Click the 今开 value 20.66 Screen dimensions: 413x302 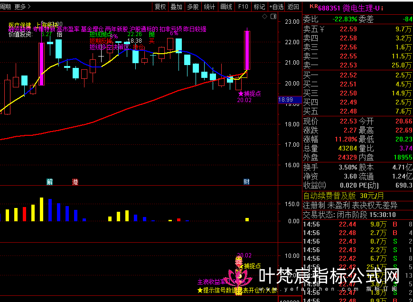click(x=404, y=121)
